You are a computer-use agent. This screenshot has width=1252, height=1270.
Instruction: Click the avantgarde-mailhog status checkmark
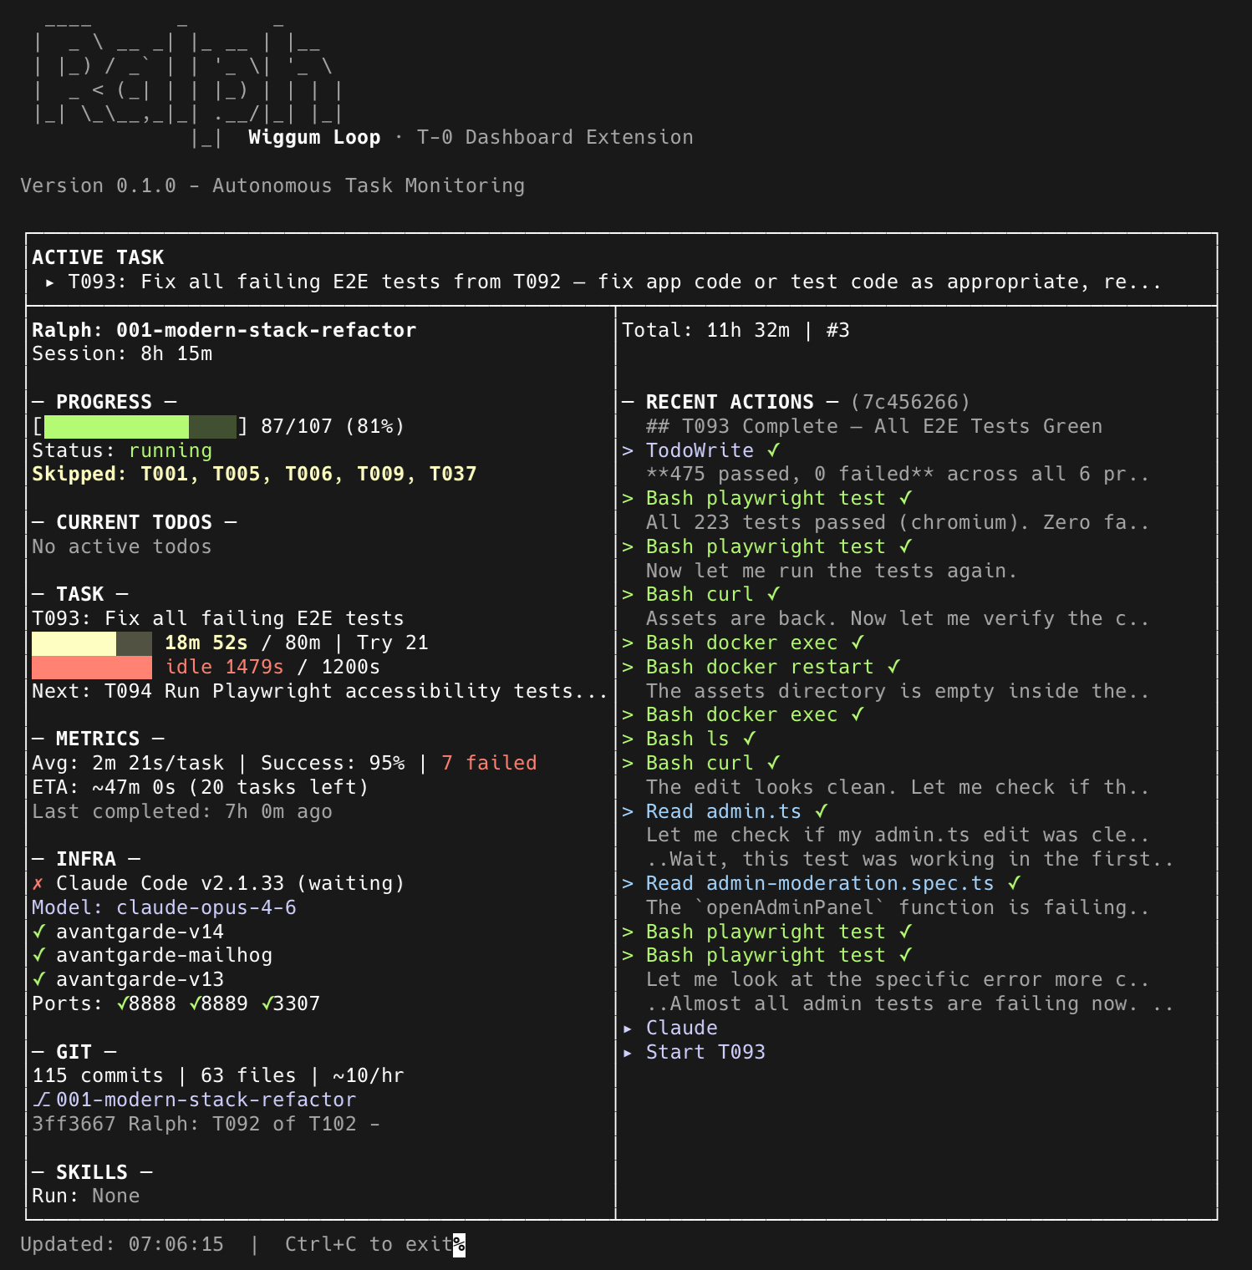point(38,955)
